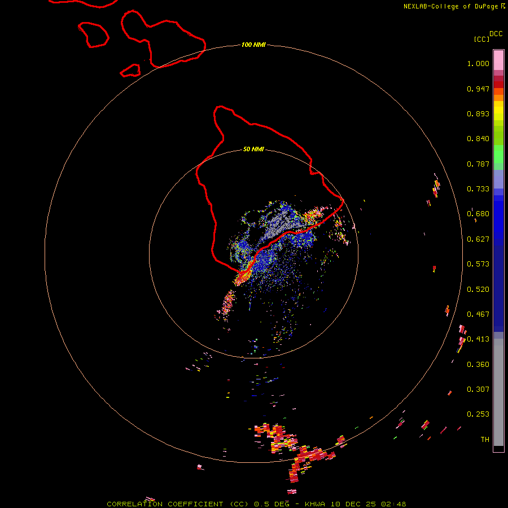Click the 100 NMI range ring label
This screenshot has width=508, height=508.
pos(253,45)
